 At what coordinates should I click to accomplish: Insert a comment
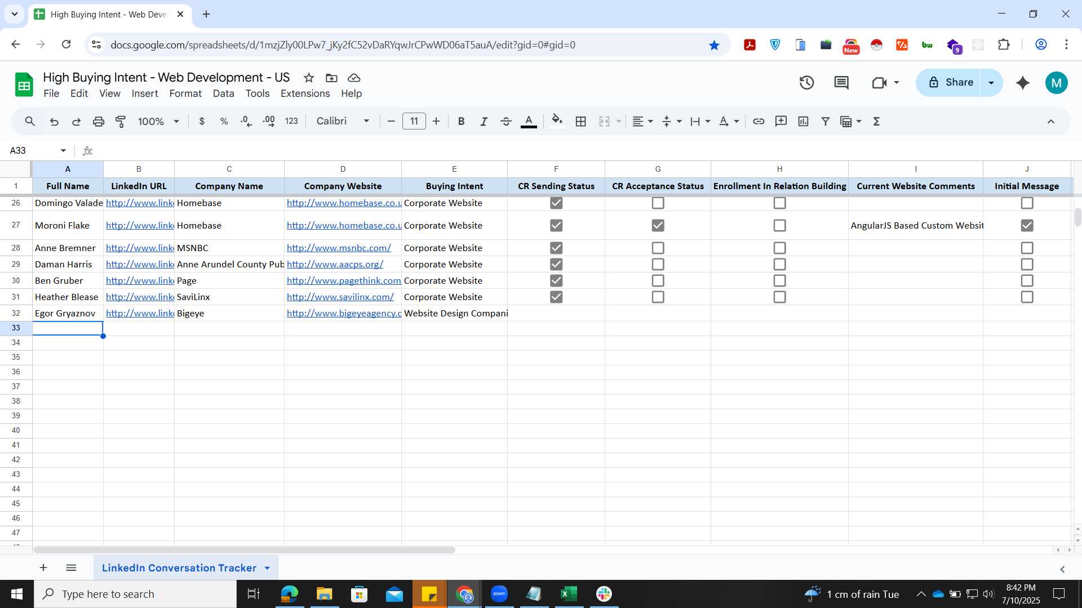[x=781, y=121]
